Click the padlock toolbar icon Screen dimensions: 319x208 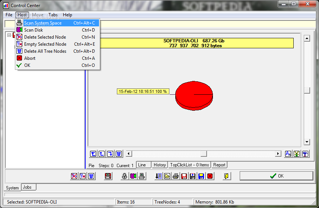124,176
